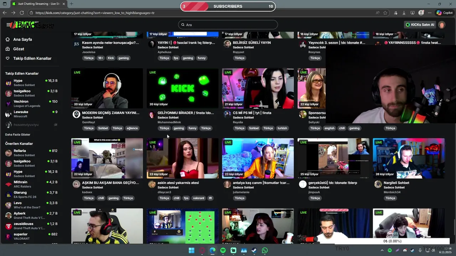The height and width of the screenshot is (256, 456).
Task: Open Lewsuke Minecraft channel
Action: [31, 114]
